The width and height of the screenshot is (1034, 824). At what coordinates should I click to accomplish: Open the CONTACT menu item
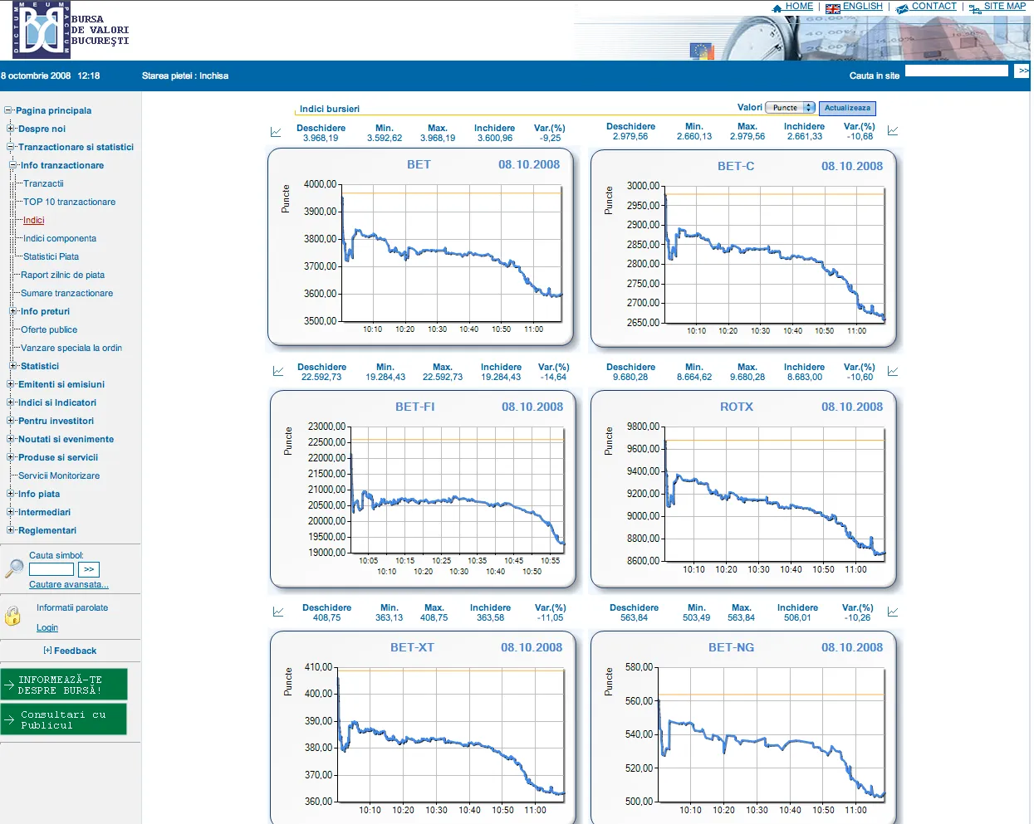click(934, 7)
